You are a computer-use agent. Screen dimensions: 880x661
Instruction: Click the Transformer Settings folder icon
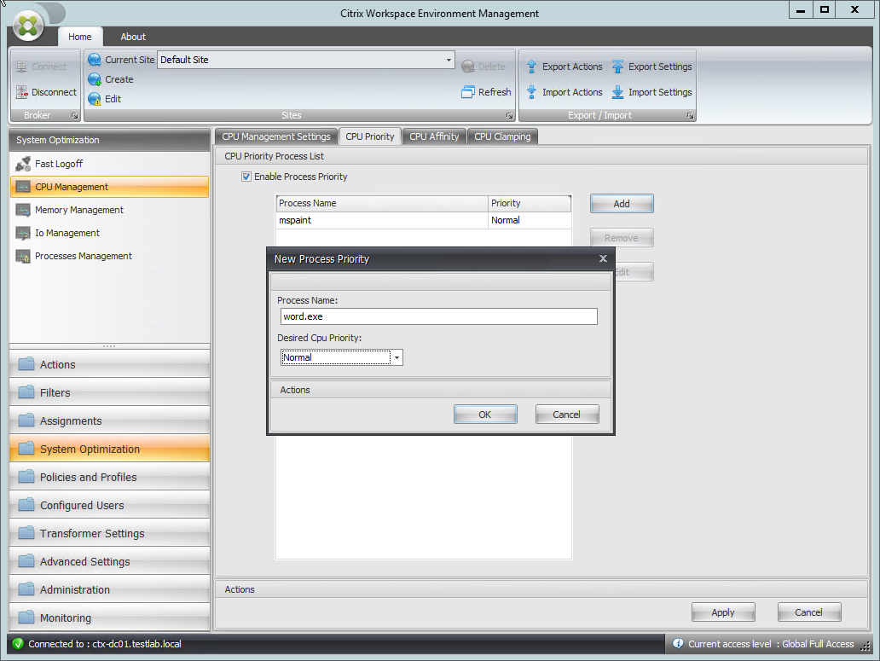point(26,533)
